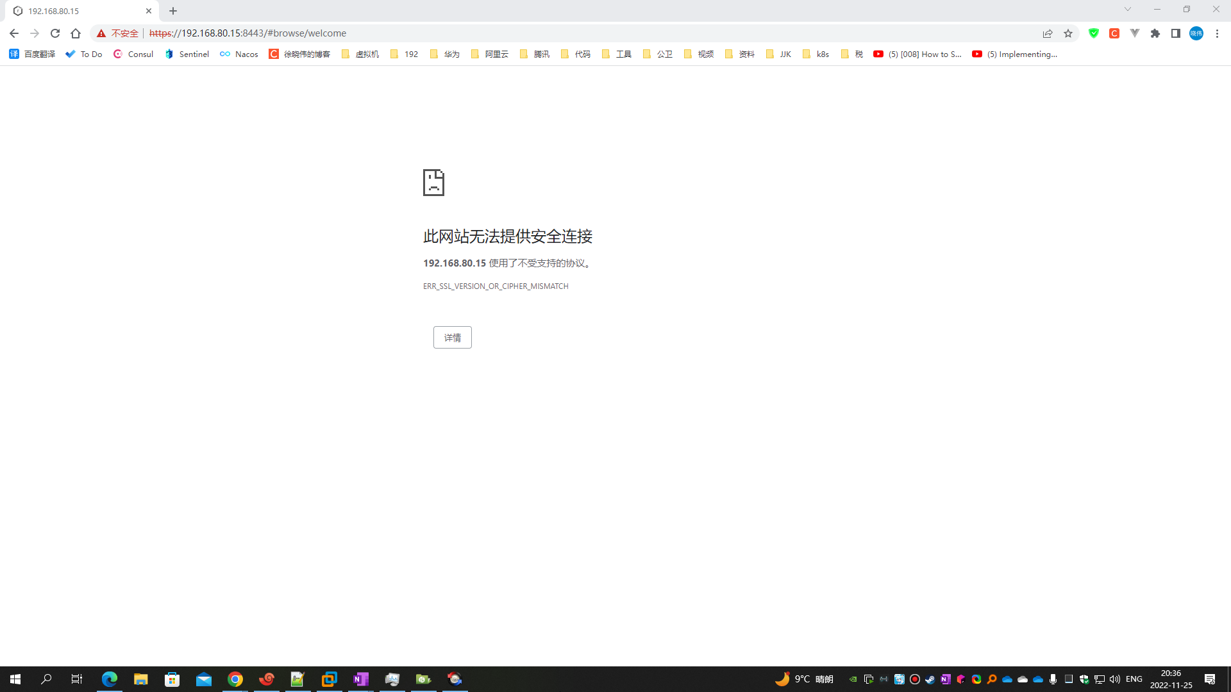
Task: Open the 阿里云 bookmark folder
Action: pos(490,54)
